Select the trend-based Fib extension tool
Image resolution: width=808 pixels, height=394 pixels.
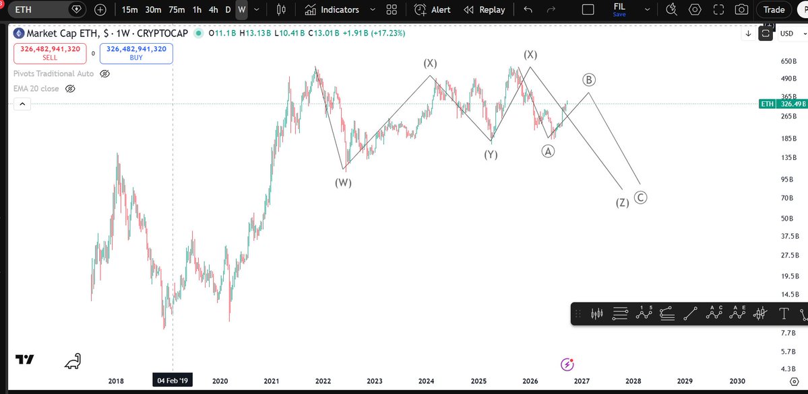[x=667, y=313]
